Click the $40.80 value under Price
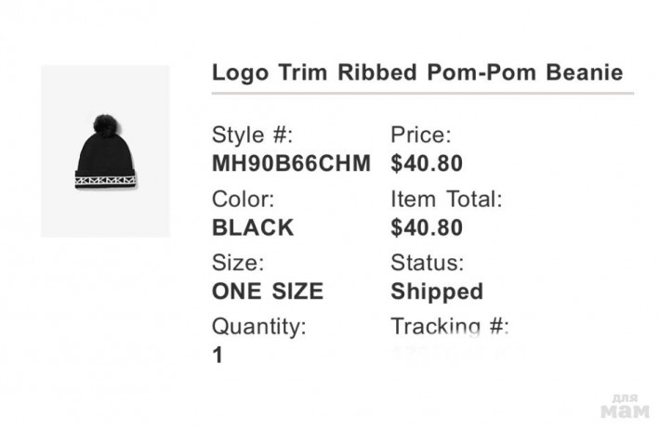Image resolution: width=660 pixels, height=428 pixels. [427, 163]
